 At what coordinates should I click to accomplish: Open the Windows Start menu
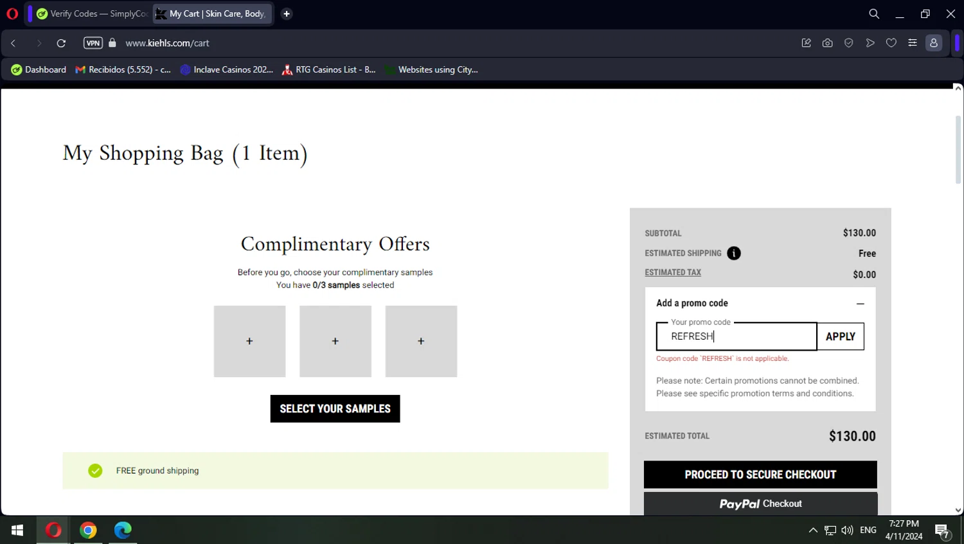click(x=17, y=530)
